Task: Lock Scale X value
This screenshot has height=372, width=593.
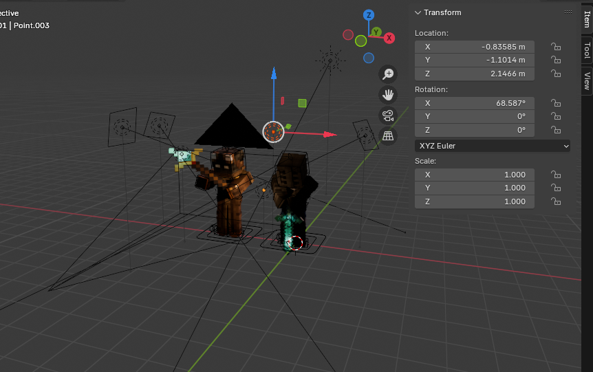Action: (x=556, y=175)
